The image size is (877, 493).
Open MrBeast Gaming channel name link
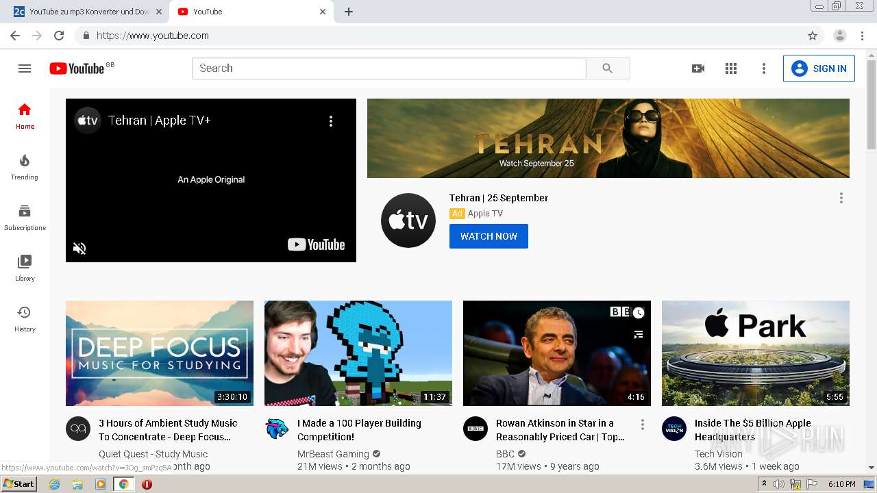click(333, 454)
